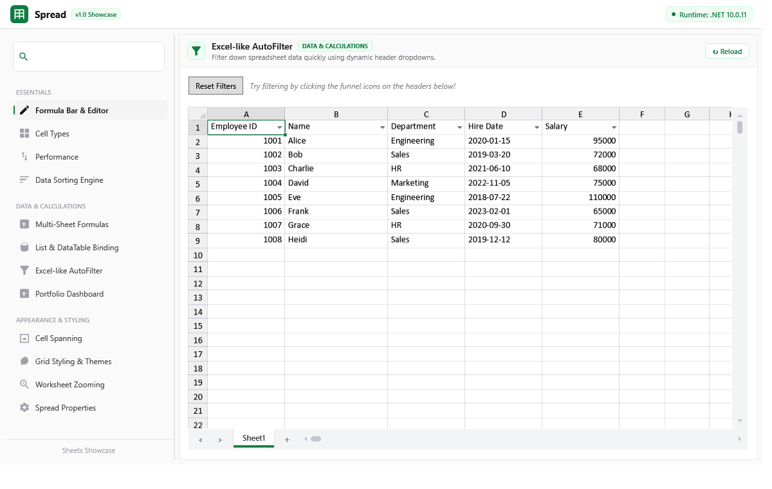Open Portfolio Dashboard page

tap(90, 294)
